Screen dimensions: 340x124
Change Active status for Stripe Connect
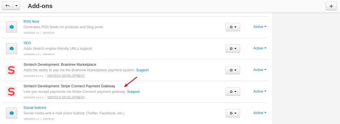(260, 91)
